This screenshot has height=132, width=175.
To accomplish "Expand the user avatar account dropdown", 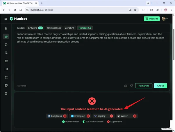I will click(165, 19).
